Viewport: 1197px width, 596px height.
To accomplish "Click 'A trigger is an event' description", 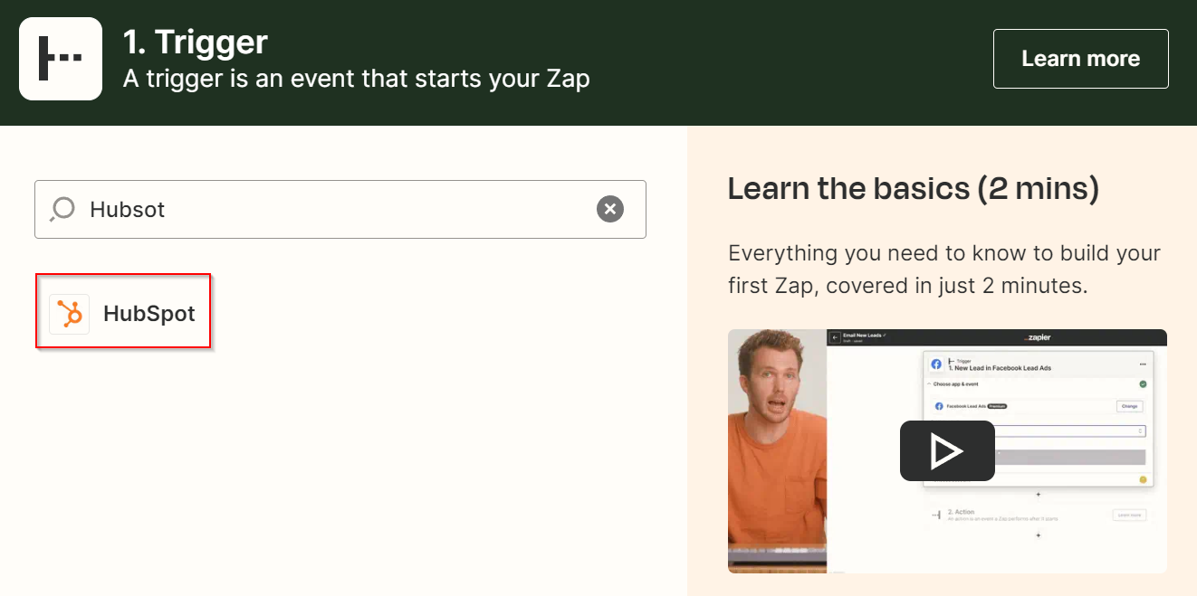I will tap(357, 79).
